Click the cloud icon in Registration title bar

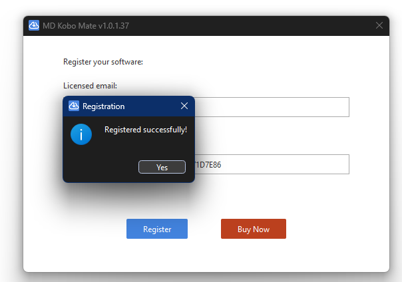click(74, 106)
